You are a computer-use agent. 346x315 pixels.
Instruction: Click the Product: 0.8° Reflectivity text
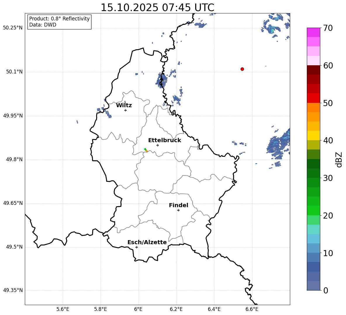coord(59,19)
